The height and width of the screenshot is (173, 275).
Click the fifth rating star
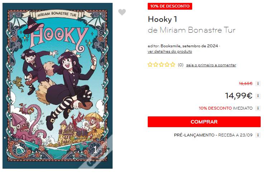[173, 65]
